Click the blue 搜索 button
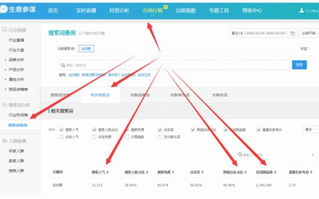Image resolution: width=319 pixels, height=199 pixels. pos(299,65)
